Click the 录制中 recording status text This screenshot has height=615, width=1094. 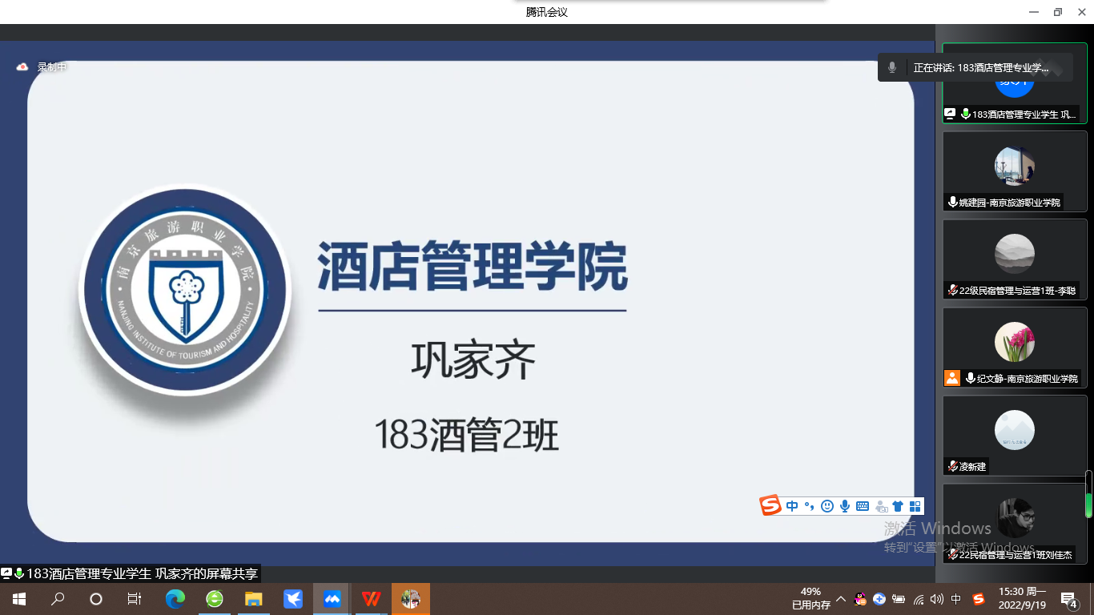pos(52,67)
